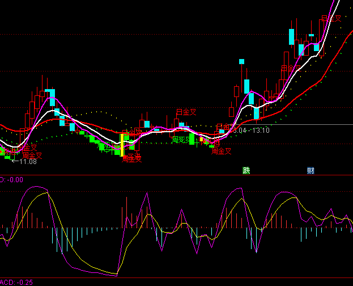Select the '周金叉' label below yellow candlestick

click(131, 159)
